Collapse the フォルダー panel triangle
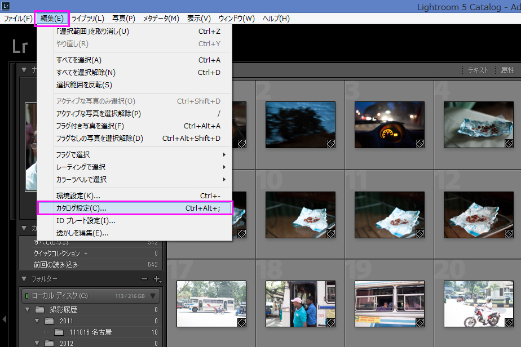521x347 pixels. (x=24, y=279)
